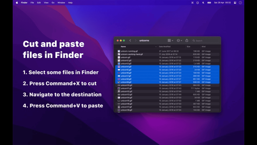Click the file icon of unicorn12.gif
Viewport: 257px width, 145px height.
(x=119, y=91)
